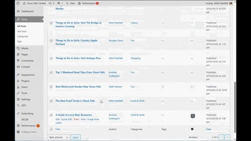Filter by Shopping category link
251x141 pixels.
(x=135, y=58)
